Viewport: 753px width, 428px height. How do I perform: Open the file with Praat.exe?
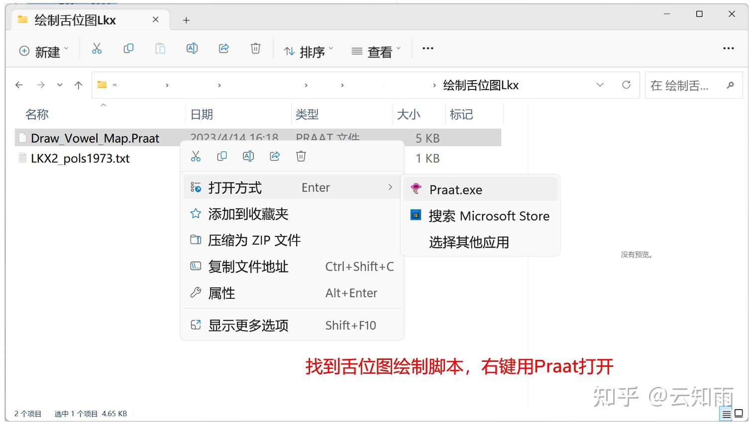(480, 189)
